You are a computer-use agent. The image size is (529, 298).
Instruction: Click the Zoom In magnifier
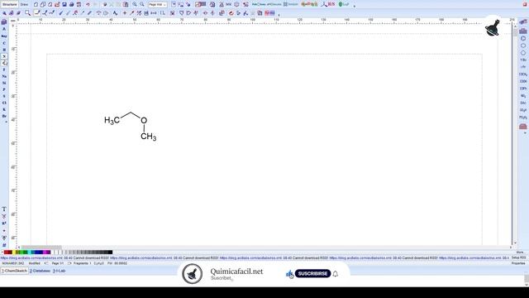click(135, 4)
